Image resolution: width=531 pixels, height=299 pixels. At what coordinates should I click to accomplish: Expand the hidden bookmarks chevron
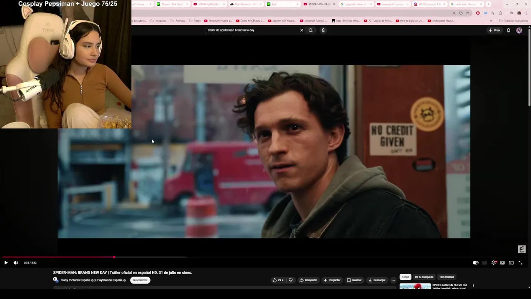[491, 21]
